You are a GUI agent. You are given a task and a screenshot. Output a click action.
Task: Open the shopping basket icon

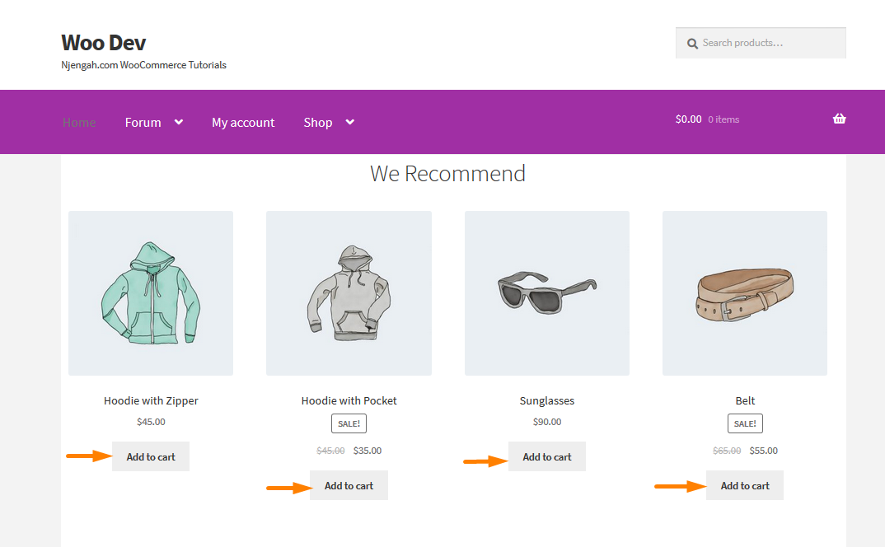(840, 119)
